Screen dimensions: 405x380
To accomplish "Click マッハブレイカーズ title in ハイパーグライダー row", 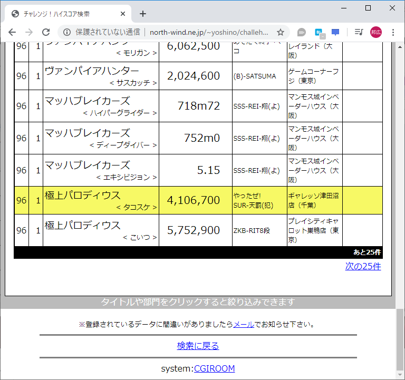I will pos(88,101).
